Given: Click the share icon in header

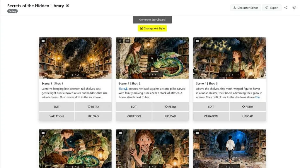Looking at the screenshot, I should point(286,8).
